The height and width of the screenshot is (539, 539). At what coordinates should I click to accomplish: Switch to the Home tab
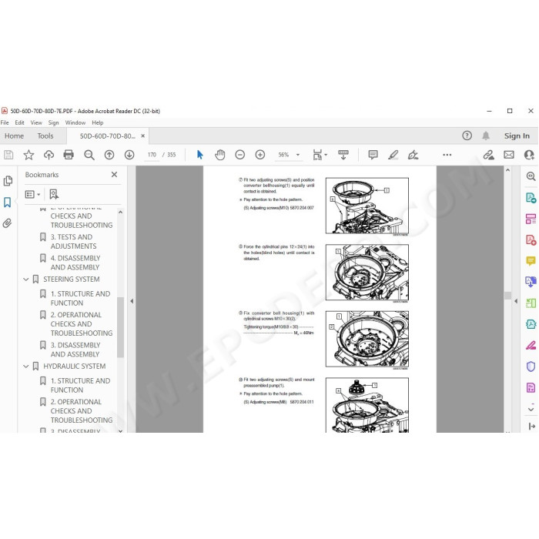14,136
